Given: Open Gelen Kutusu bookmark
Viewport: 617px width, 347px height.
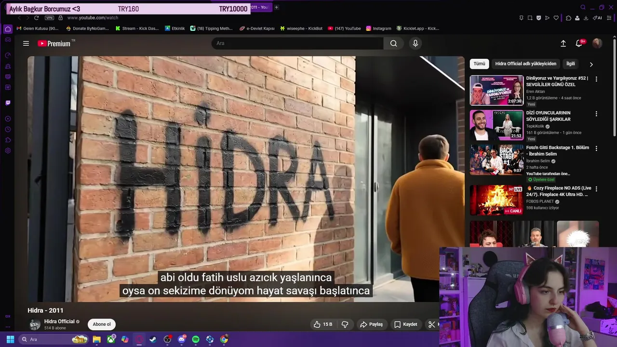Looking at the screenshot, I should point(38,28).
